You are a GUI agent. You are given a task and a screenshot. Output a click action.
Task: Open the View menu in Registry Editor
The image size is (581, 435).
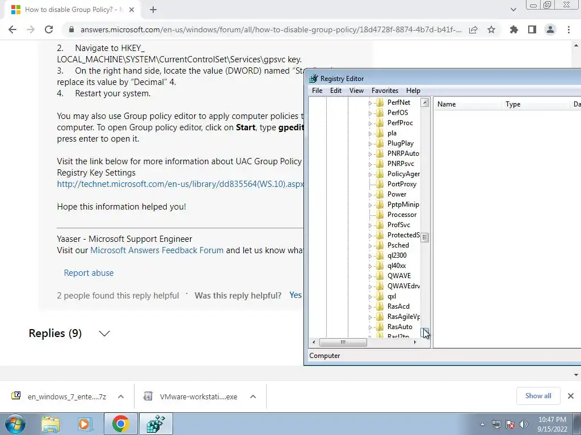pos(356,91)
